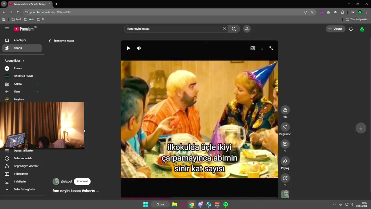Open the DARKGREENNO channel

[22, 76]
